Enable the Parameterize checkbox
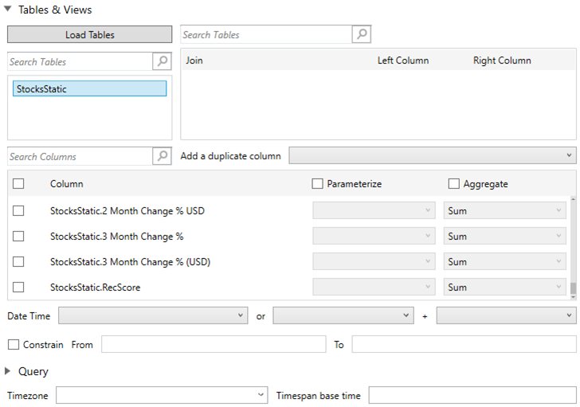 [x=318, y=184]
